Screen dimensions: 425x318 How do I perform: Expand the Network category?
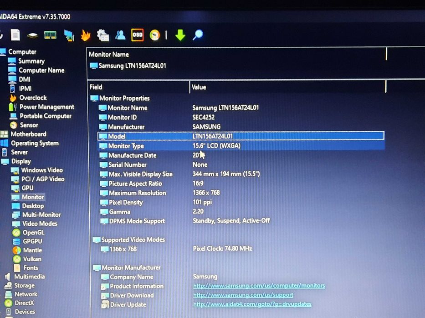(x=21, y=294)
